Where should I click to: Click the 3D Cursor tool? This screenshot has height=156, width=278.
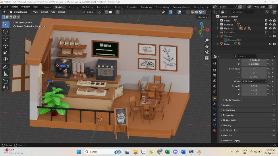6,31
